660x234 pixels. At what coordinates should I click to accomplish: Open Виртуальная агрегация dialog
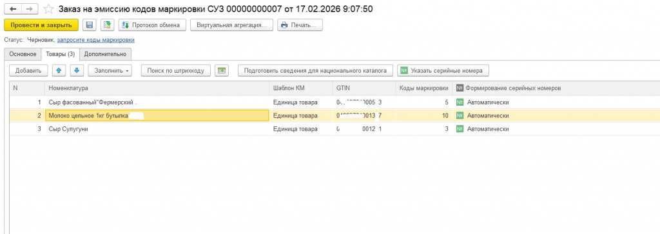click(x=232, y=25)
